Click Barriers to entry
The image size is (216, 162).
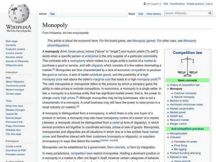pyautogui.click(x=179, y=101)
